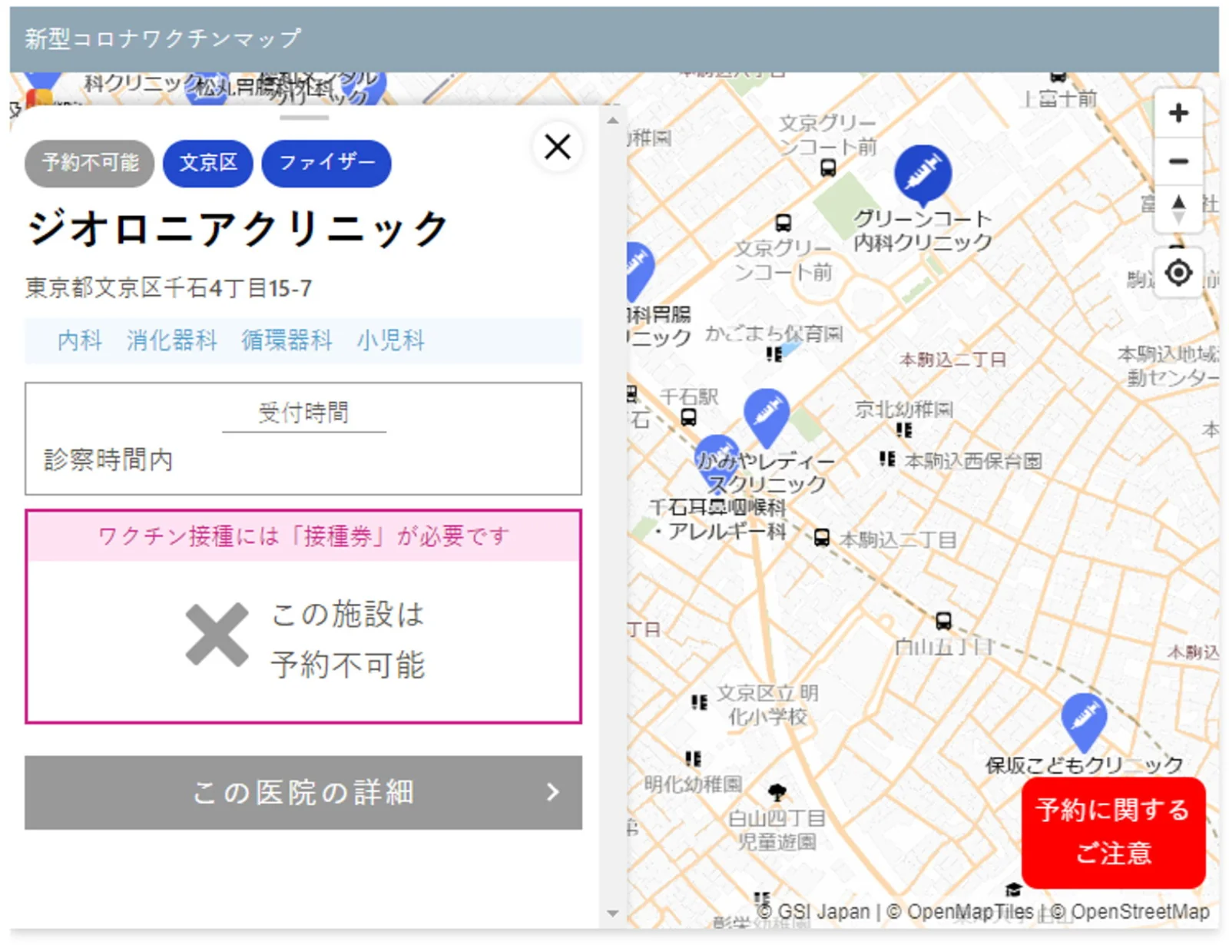The width and height of the screenshot is (1229, 945).
Task: Click the 千石耳鼻咽喉科・アレルギー科 map label
Action: pos(718,519)
